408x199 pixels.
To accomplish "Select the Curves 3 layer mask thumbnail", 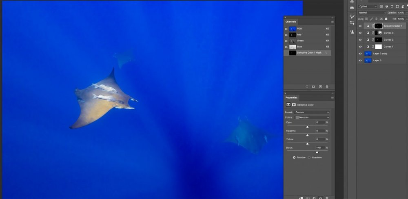I will point(379,33).
